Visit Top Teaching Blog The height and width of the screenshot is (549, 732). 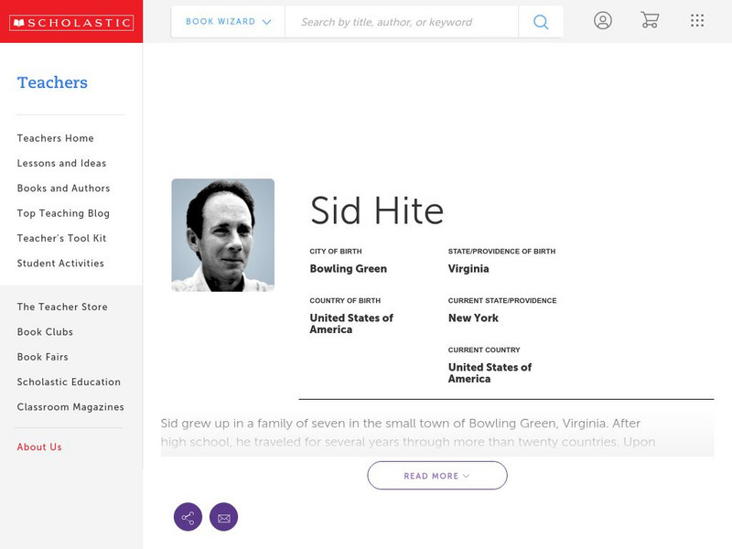coord(63,213)
